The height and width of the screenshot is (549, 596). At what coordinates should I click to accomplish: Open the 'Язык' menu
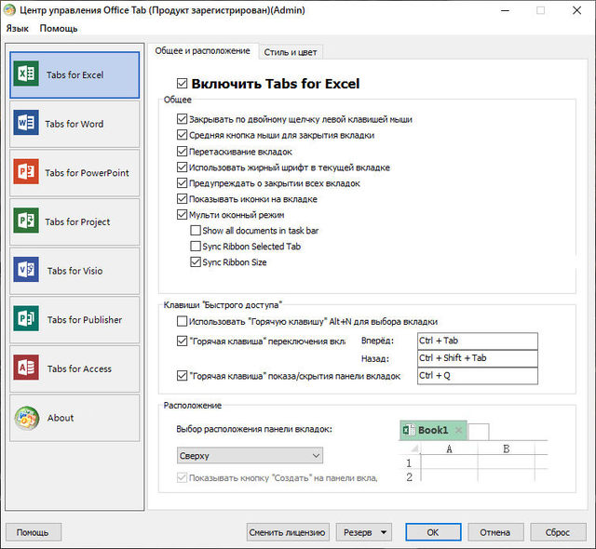[x=17, y=29]
